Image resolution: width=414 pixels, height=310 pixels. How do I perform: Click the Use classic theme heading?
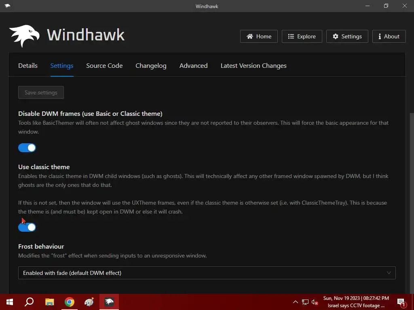pos(44,167)
